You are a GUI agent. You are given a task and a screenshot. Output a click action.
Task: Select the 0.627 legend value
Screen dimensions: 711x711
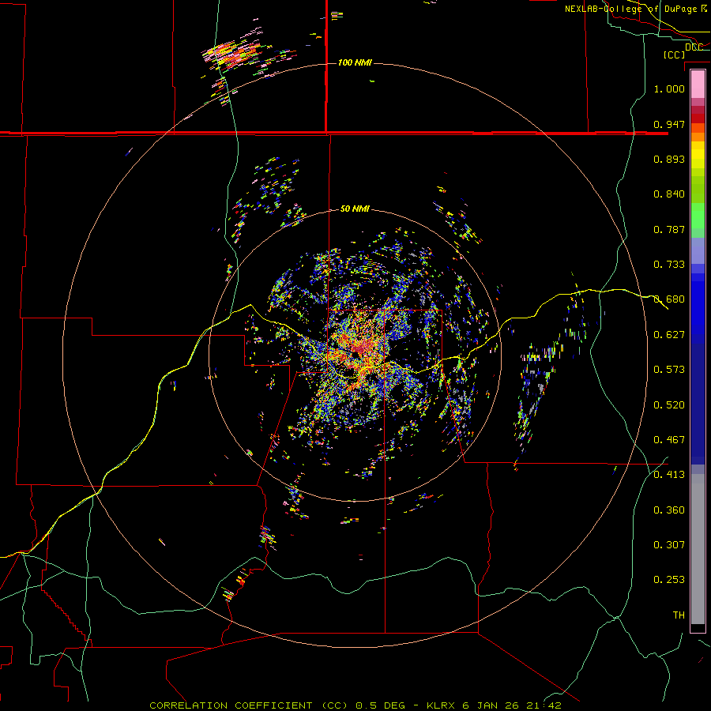[x=669, y=335]
